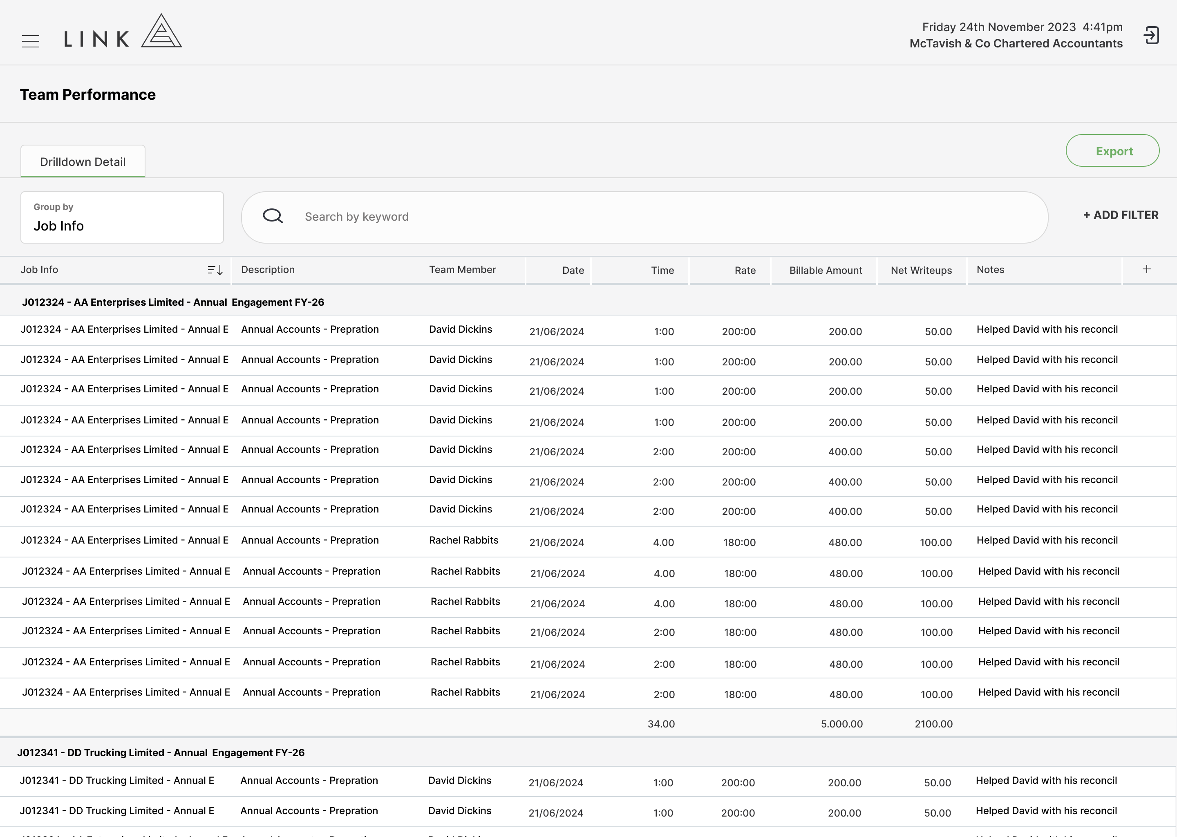Image resolution: width=1177 pixels, height=837 pixels.
Task: Click second DD Trucking row's 200.00 amount
Action: click(844, 813)
